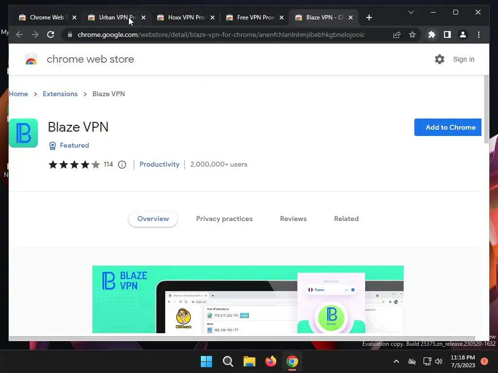Click the horizontal page scrollbar
498x373 pixels.
[x=242, y=339]
